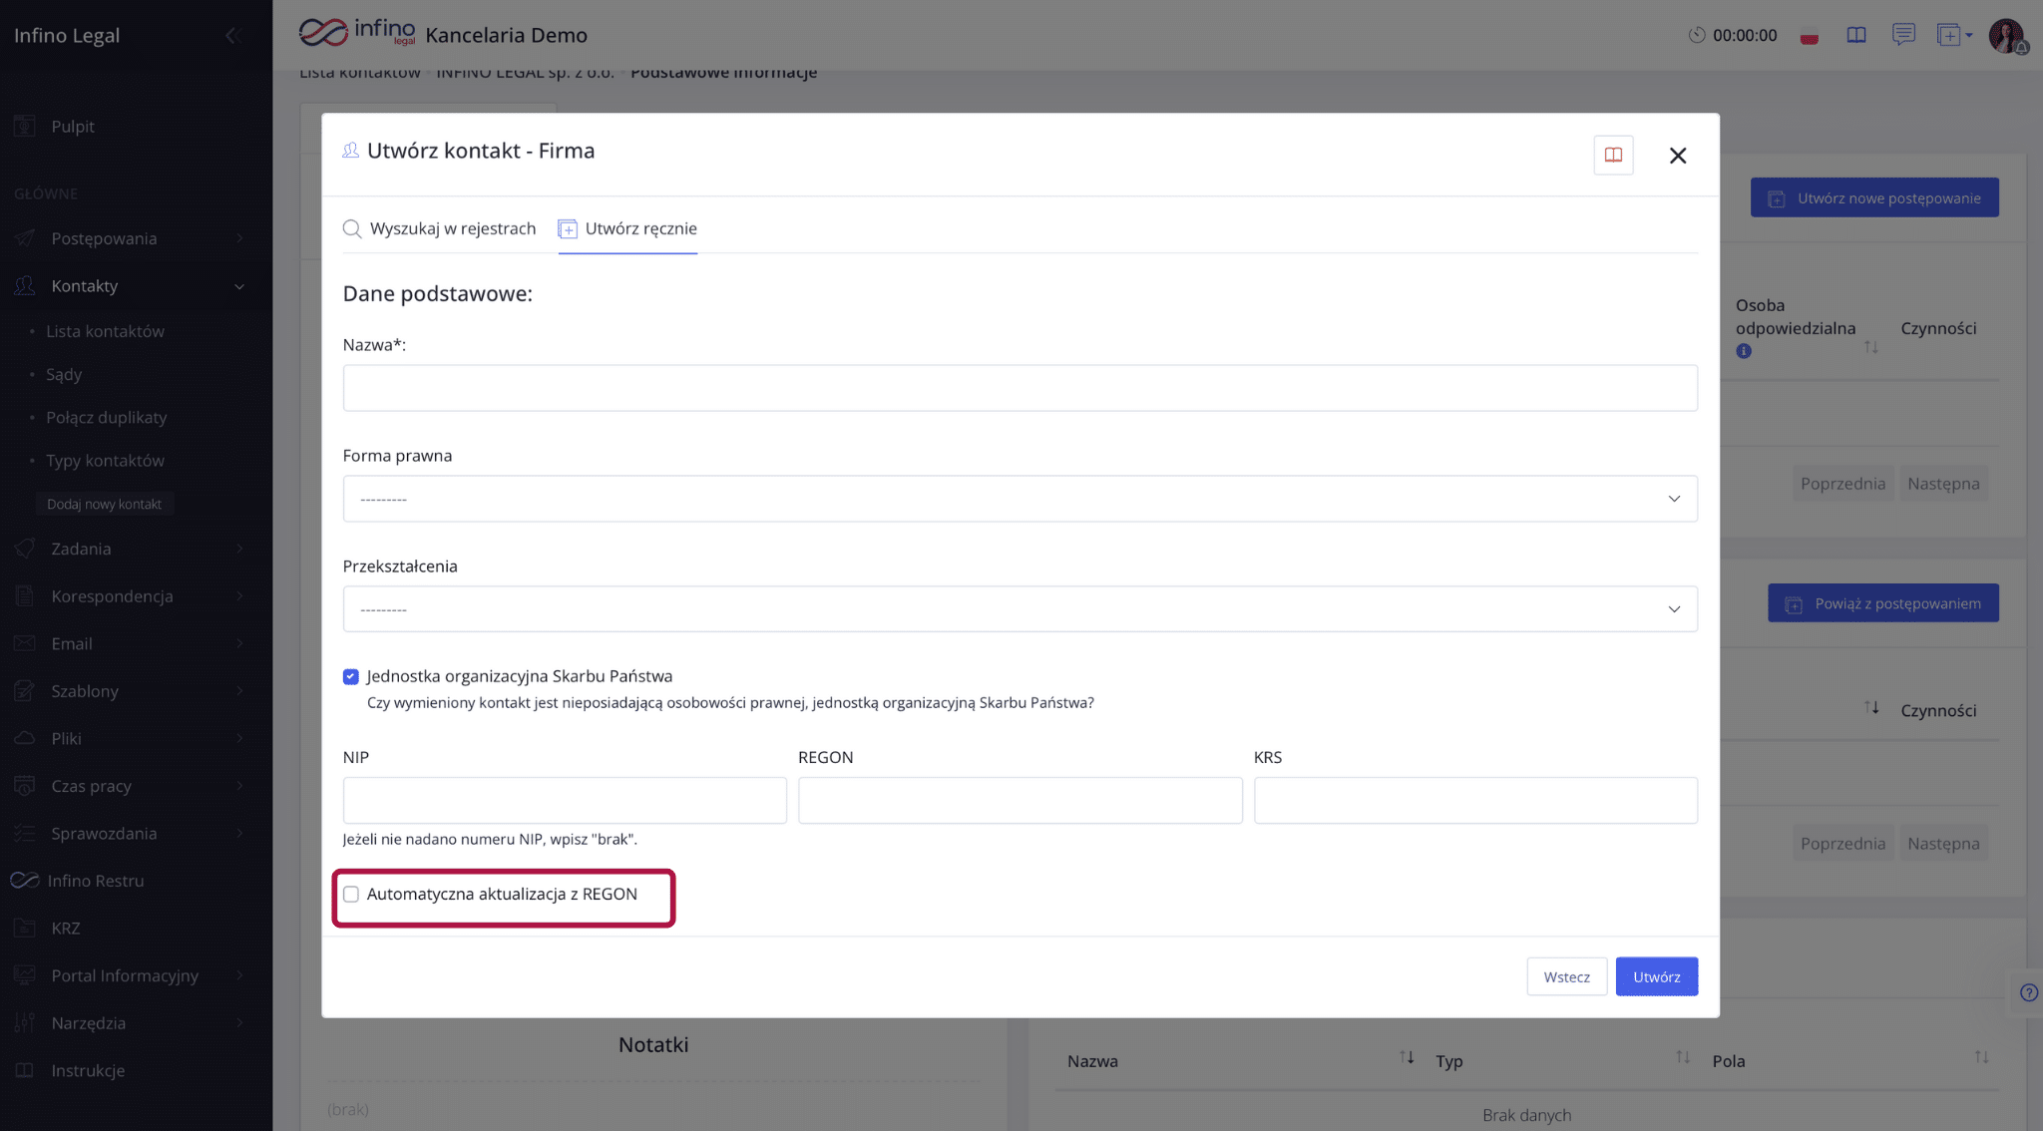Focus the NIP input field

pyautogui.click(x=565, y=800)
